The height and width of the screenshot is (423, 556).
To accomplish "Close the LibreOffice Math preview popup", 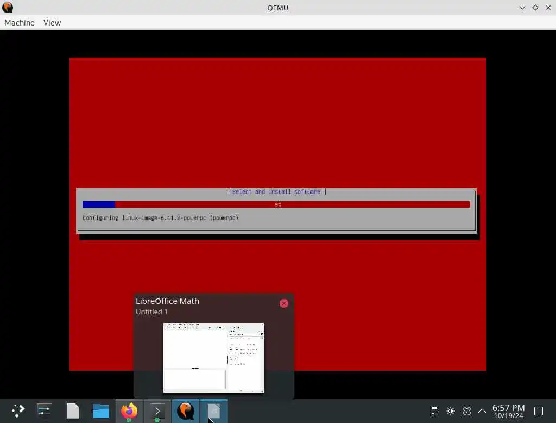I will tap(283, 303).
